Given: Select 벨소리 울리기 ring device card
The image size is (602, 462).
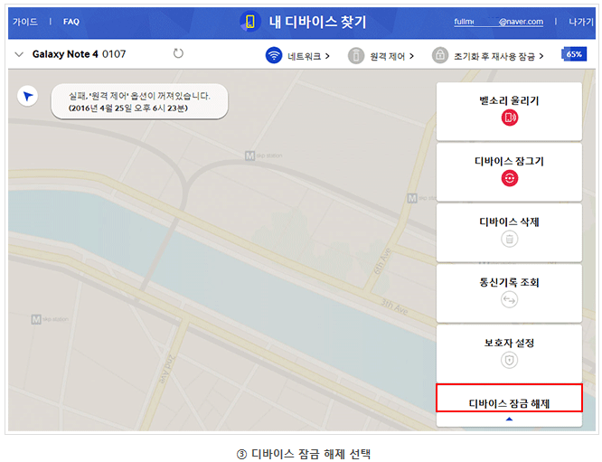Looking at the screenshot, I should [x=509, y=111].
